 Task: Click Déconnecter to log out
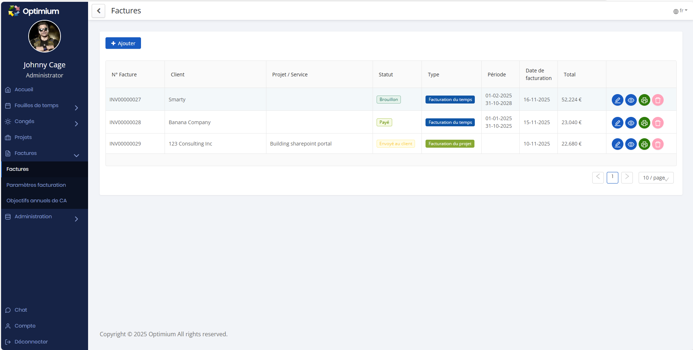pos(31,342)
